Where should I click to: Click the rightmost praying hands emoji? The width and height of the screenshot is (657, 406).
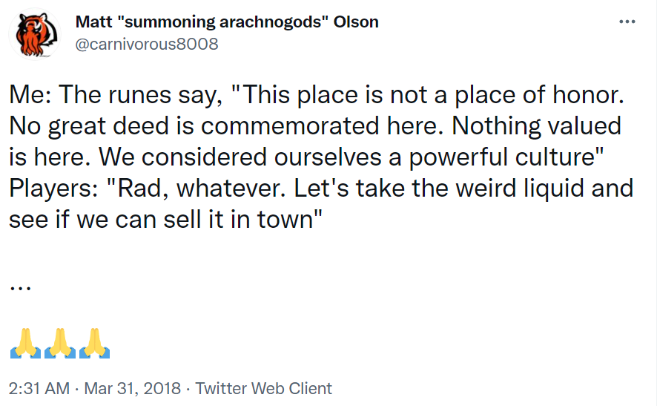pos(94,342)
